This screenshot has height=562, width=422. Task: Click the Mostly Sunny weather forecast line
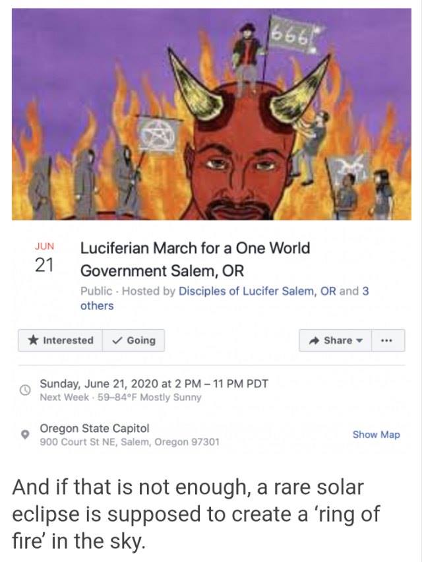[121, 397]
